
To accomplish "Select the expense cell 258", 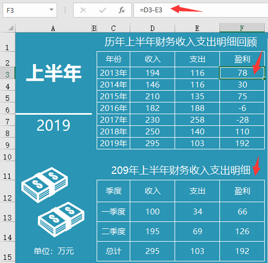I will click(197, 120).
